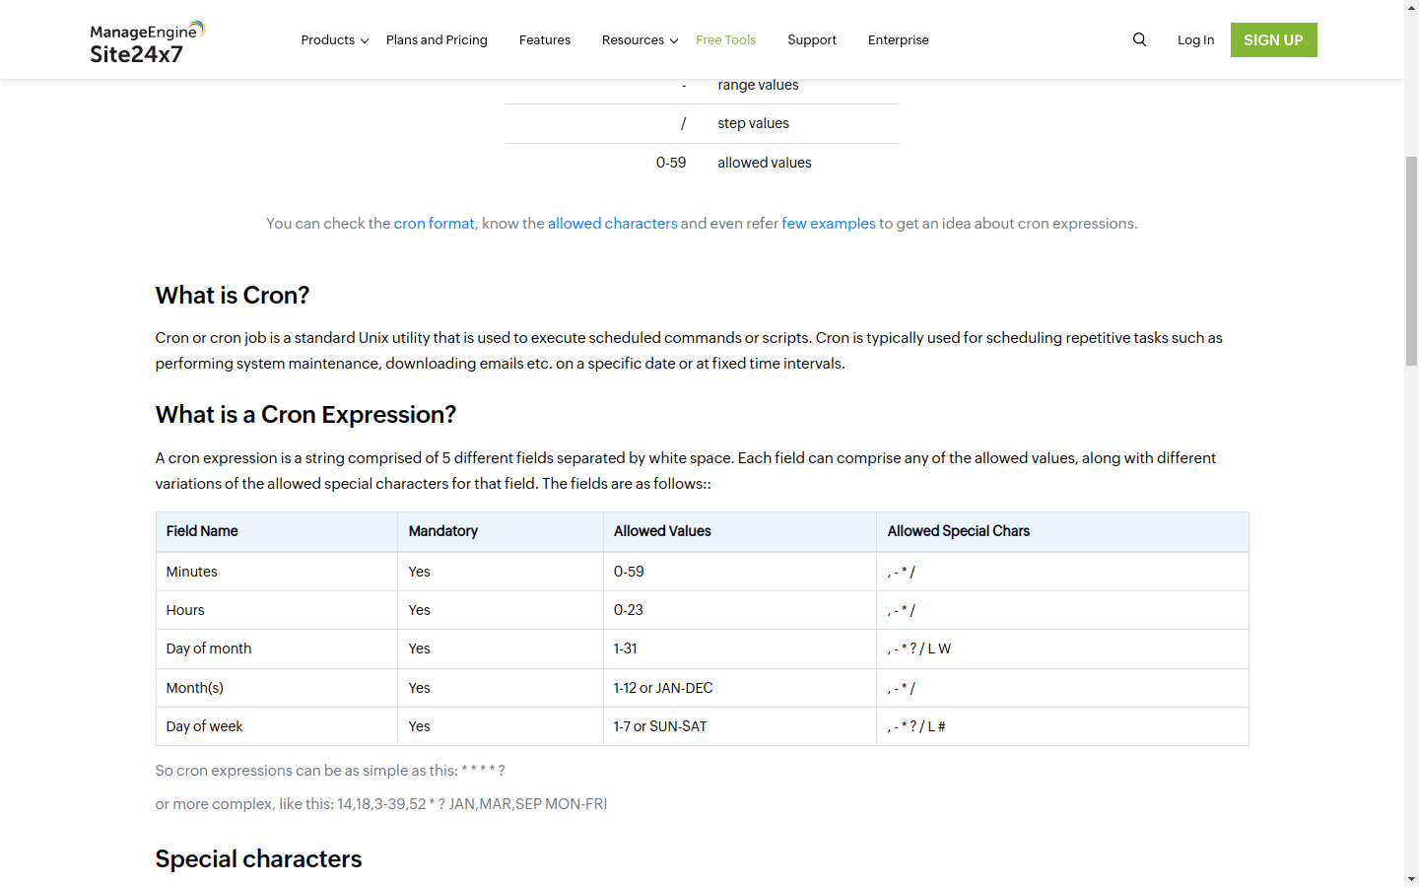
Task: Click the SIGN UP button
Action: click(x=1273, y=39)
